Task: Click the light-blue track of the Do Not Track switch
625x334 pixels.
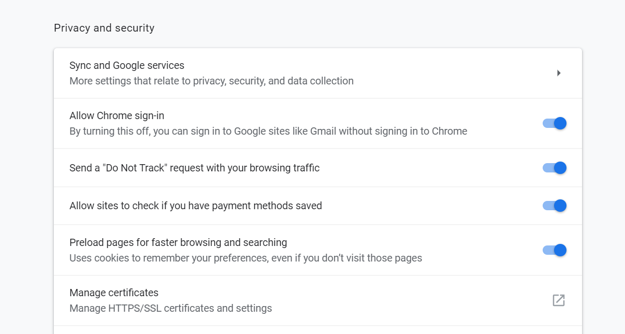Action: point(547,168)
